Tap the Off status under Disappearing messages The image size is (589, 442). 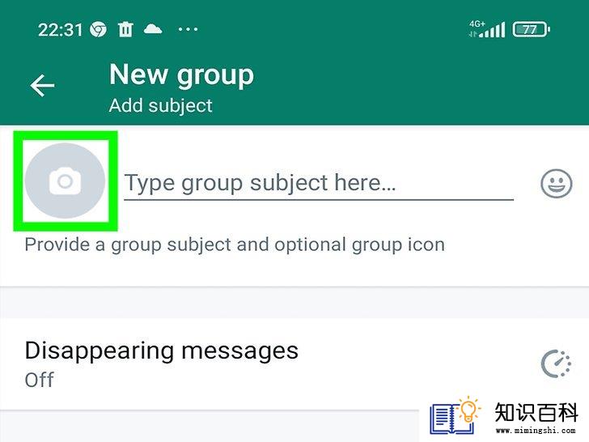click(40, 380)
